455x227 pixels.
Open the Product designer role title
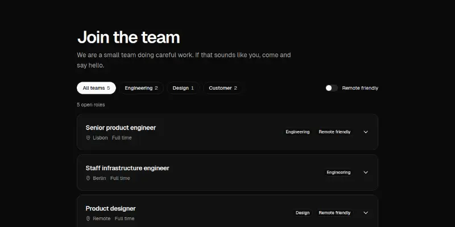110,208
